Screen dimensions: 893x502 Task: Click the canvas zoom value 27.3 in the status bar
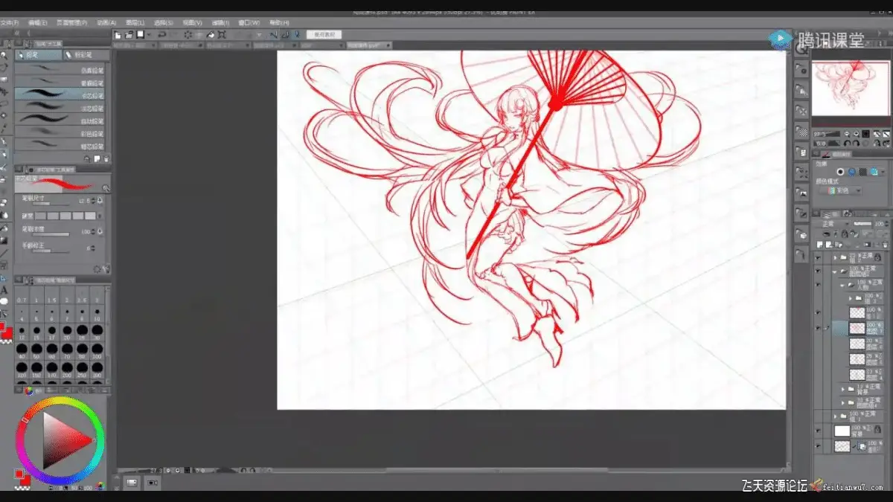pyautogui.click(x=156, y=470)
